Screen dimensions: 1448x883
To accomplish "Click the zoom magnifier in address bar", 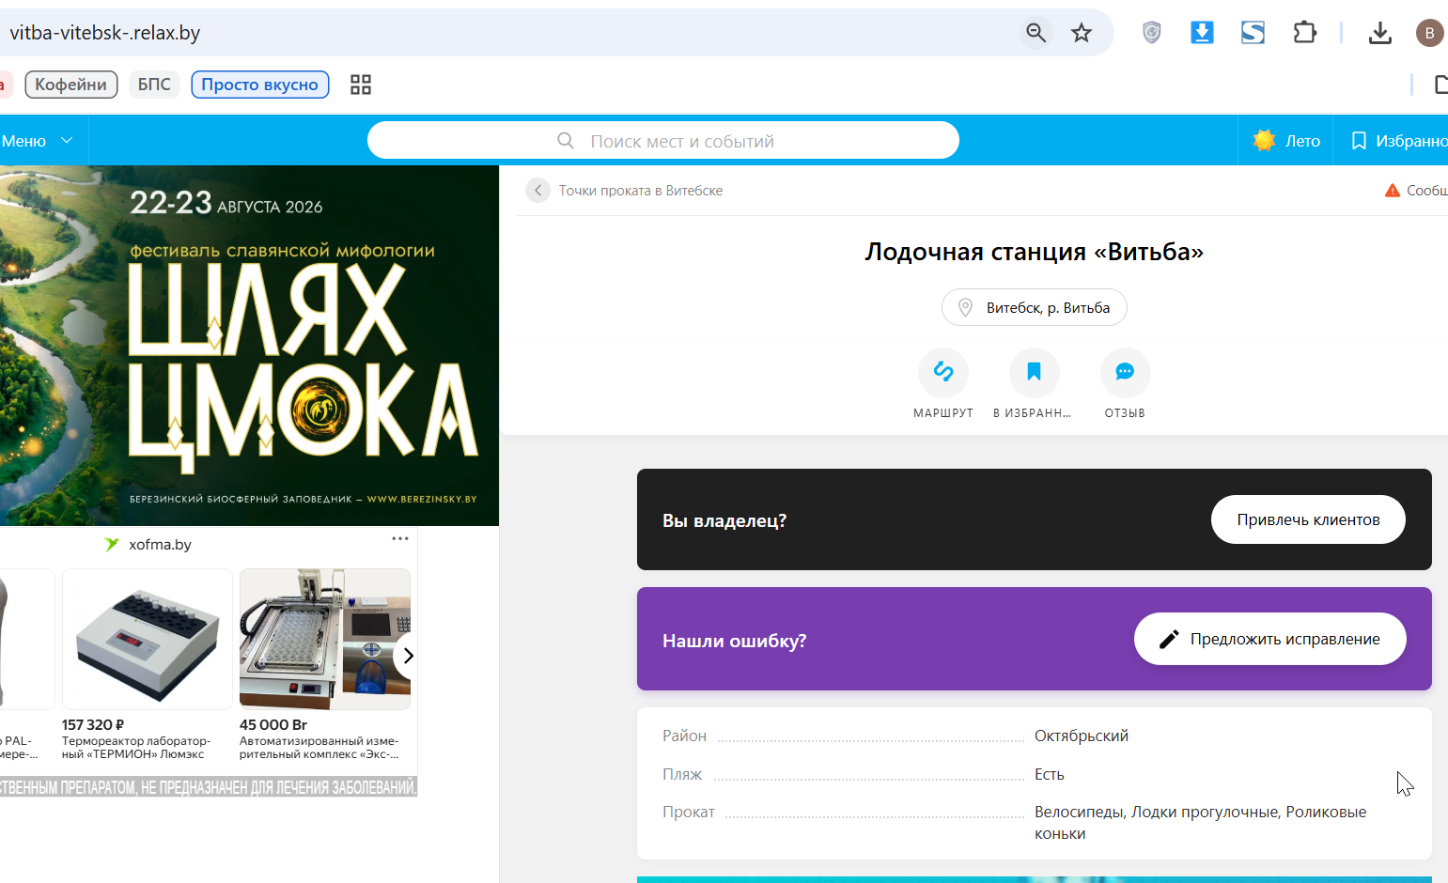I will (1035, 33).
